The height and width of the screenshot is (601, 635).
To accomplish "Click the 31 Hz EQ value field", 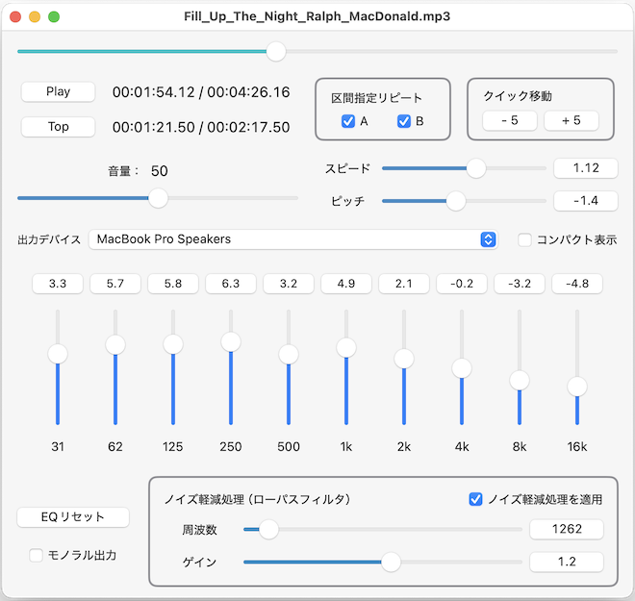I will [58, 284].
